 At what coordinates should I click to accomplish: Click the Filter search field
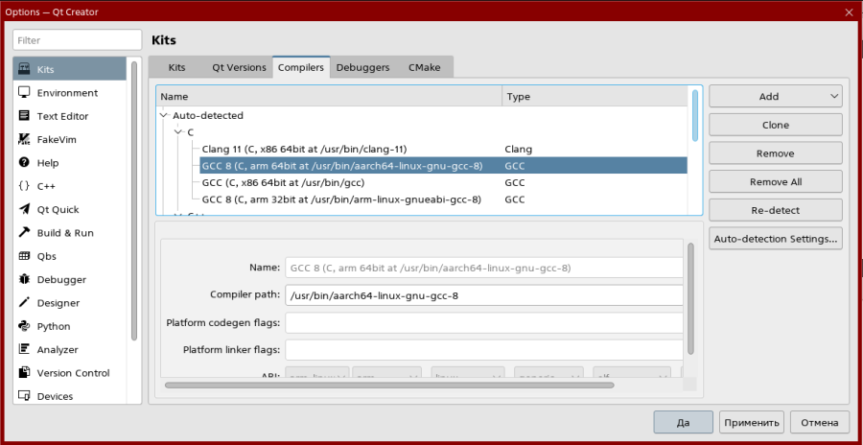[x=77, y=40]
